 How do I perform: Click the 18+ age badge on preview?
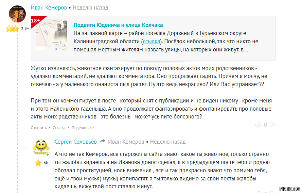pyautogui.click(x=36, y=20)
